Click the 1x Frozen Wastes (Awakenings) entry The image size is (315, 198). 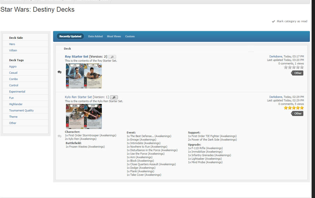(x=85, y=147)
